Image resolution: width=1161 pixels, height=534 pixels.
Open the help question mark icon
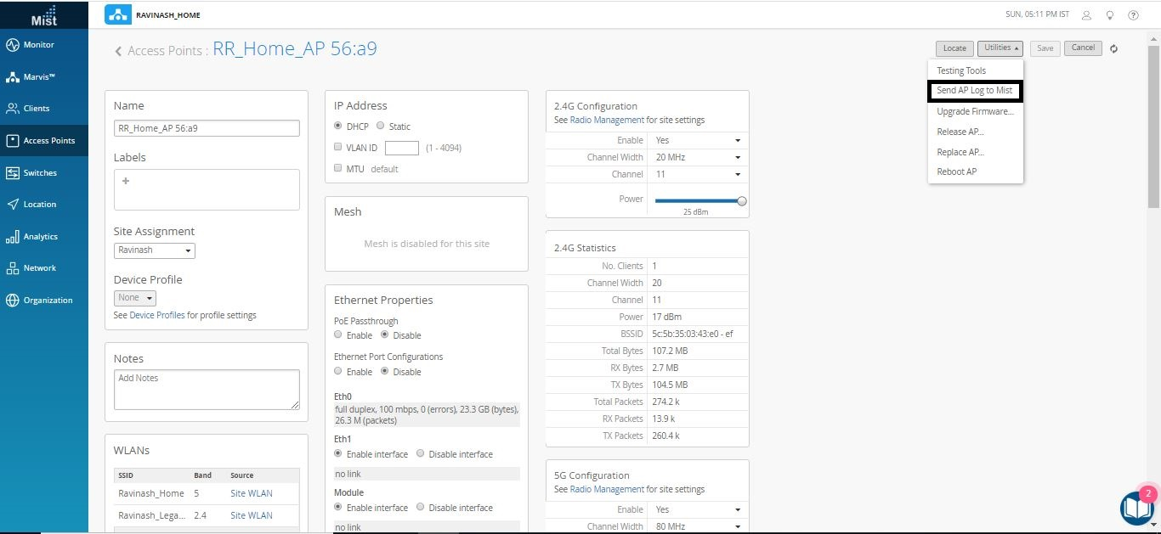(1133, 14)
